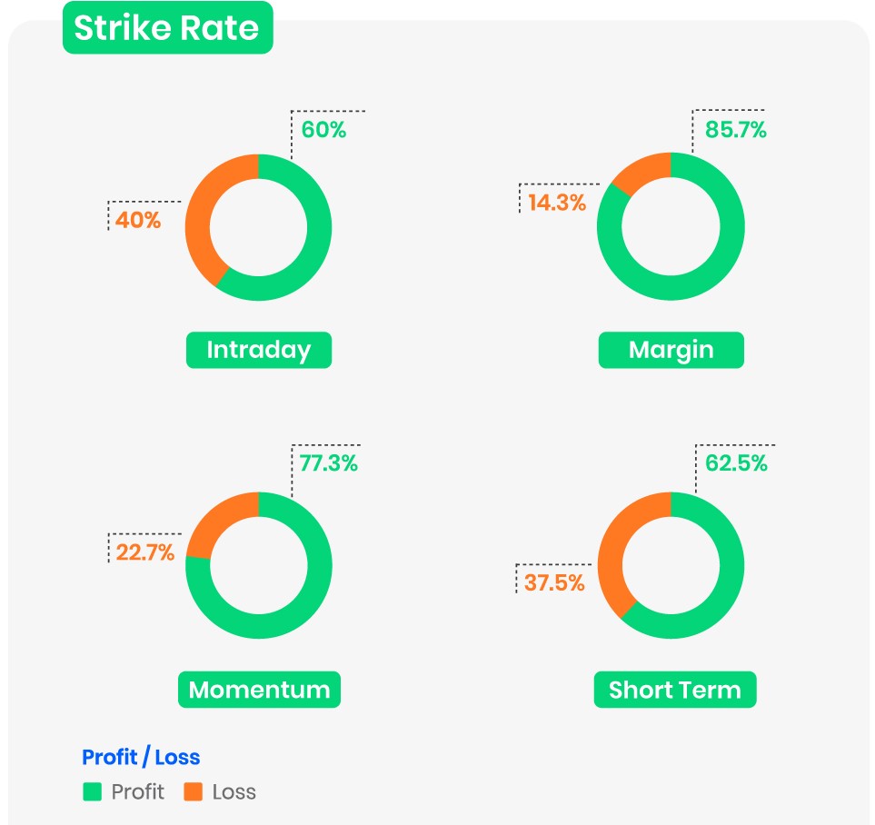Click Momentum 22.7% loss label
This screenshot has width=875, height=825.
tap(145, 552)
